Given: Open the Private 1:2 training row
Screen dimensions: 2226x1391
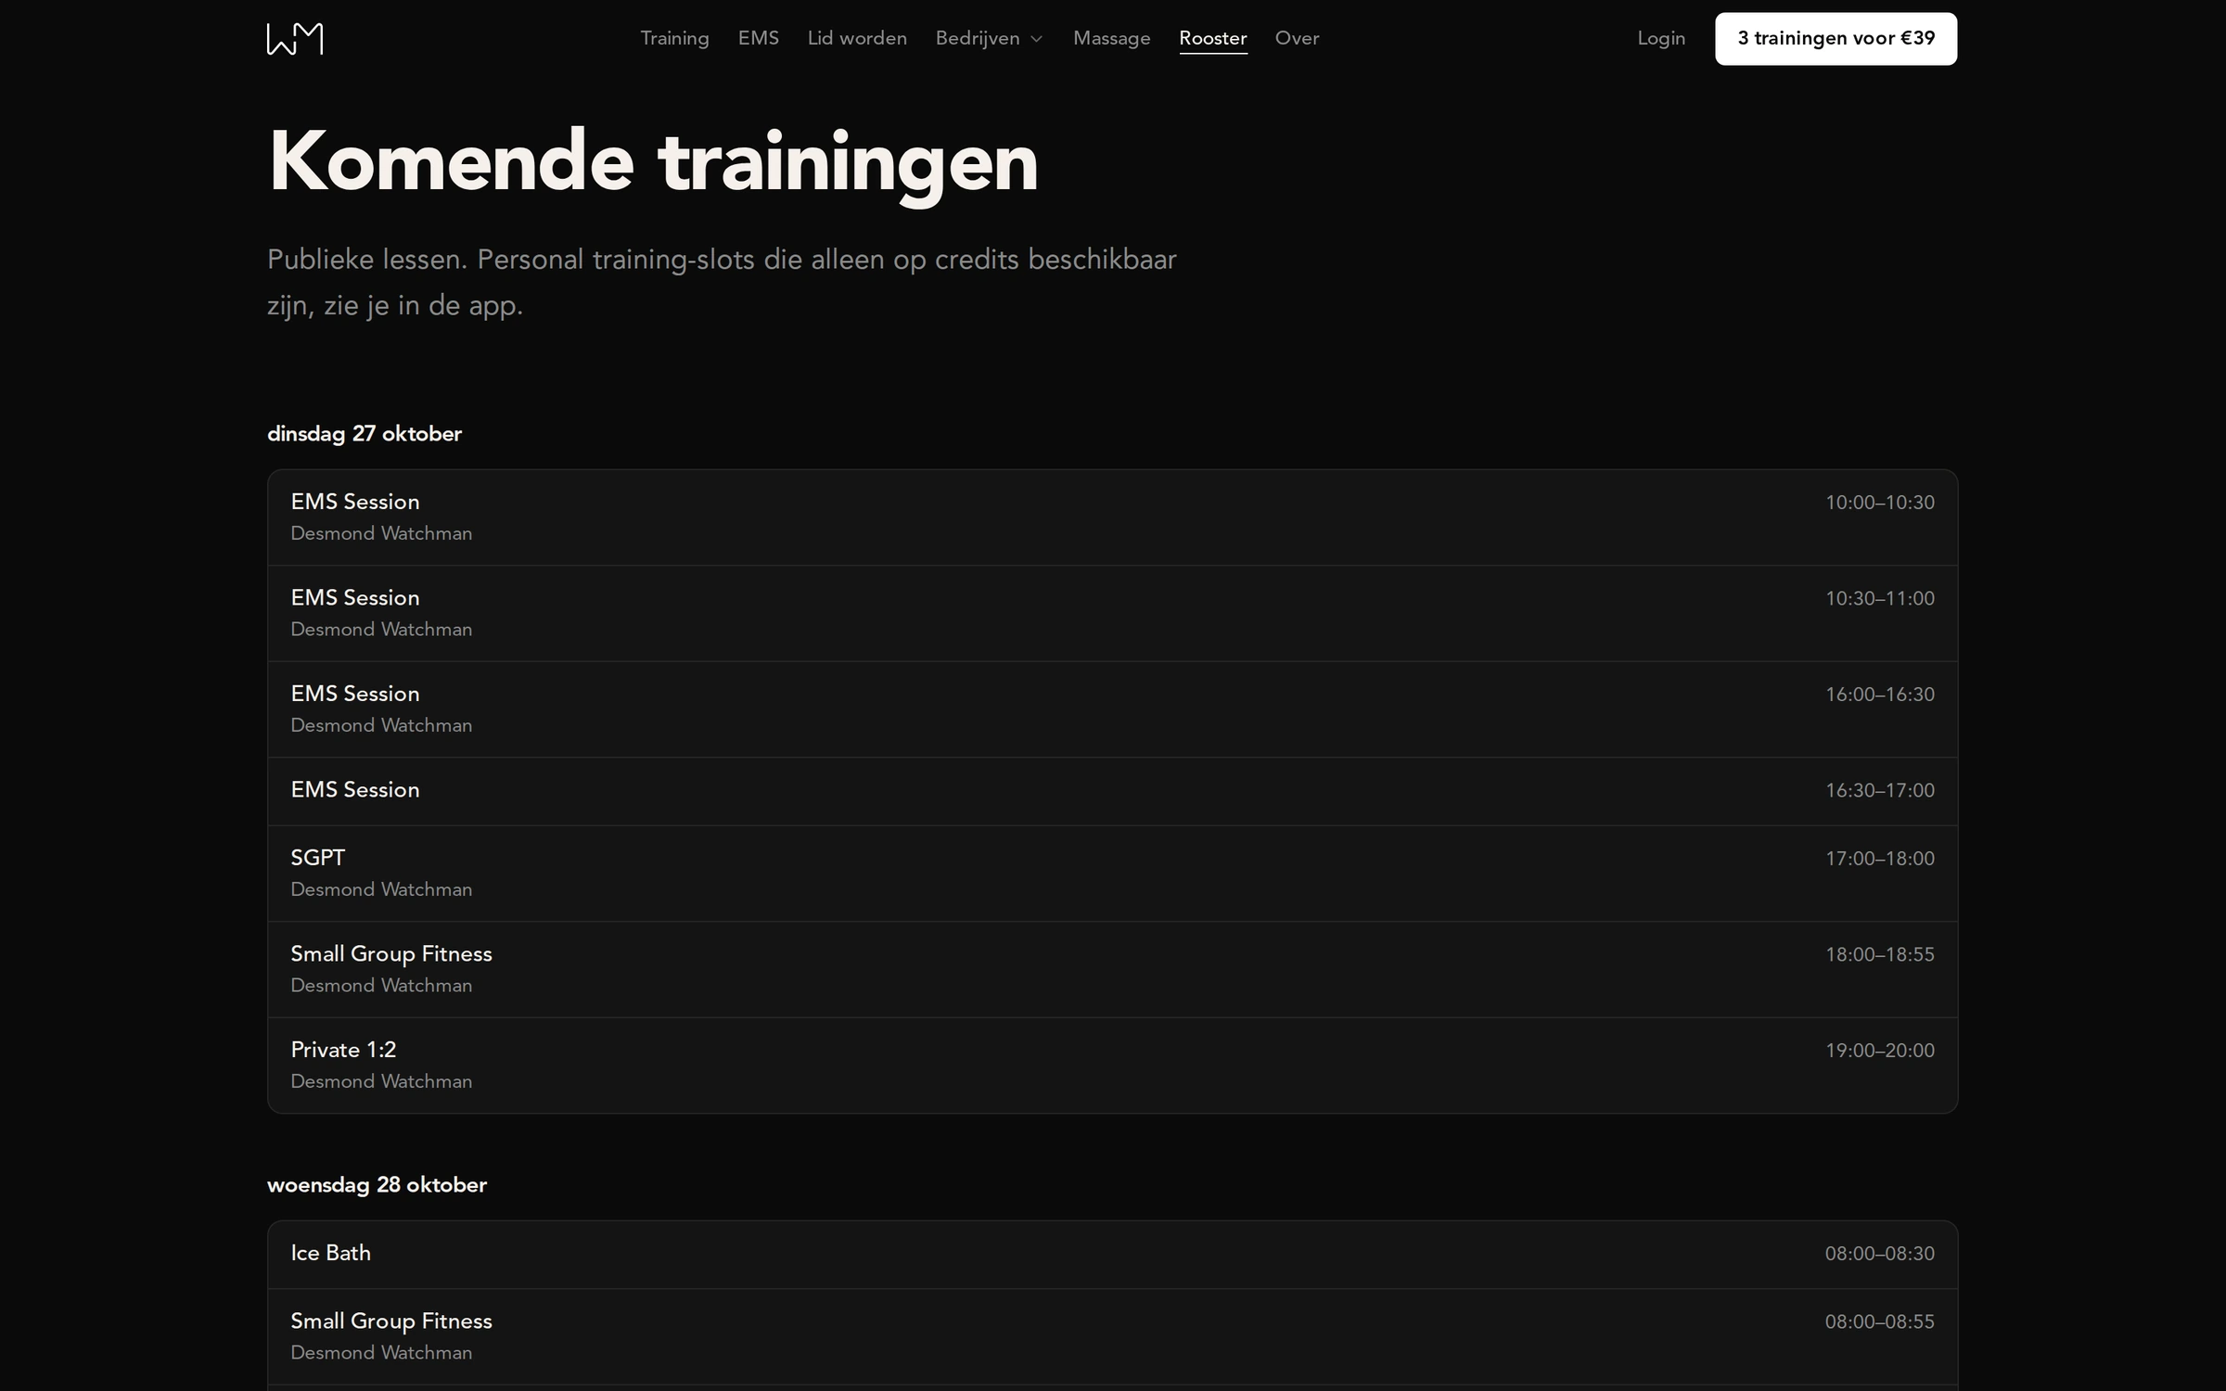Looking at the screenshot, I should [1112, 1066].
